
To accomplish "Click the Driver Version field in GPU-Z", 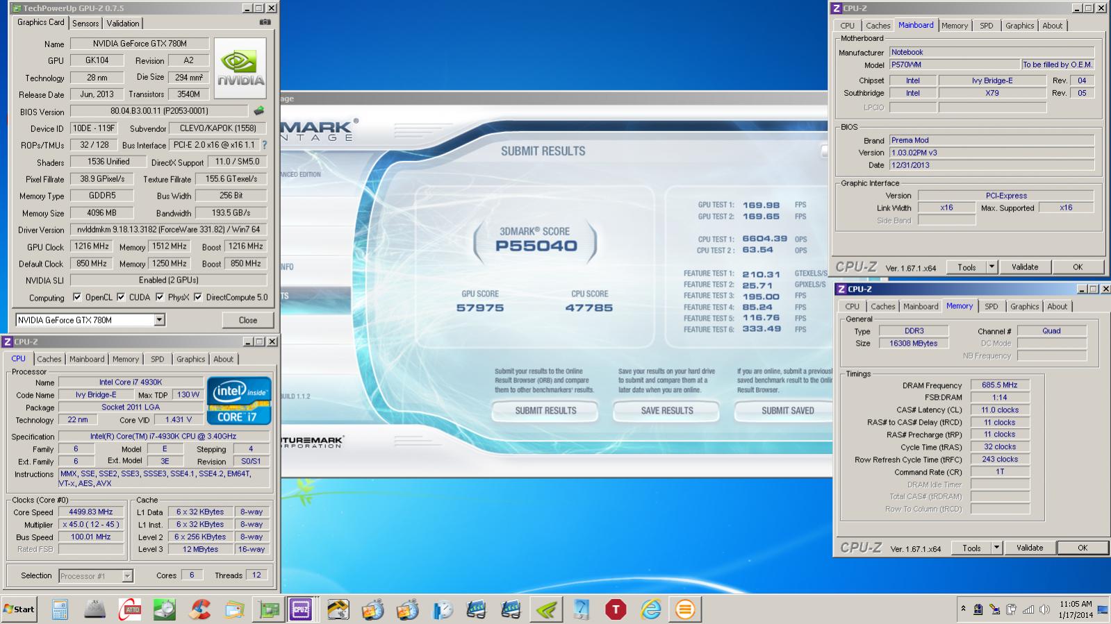I will pos(169,230).
